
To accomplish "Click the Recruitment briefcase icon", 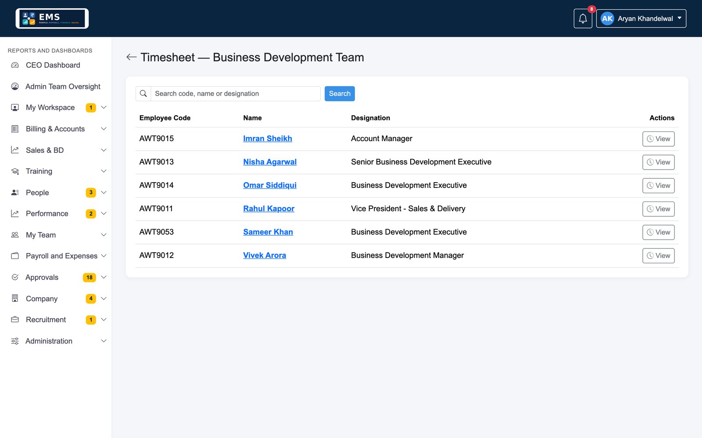I will point(15,320).
